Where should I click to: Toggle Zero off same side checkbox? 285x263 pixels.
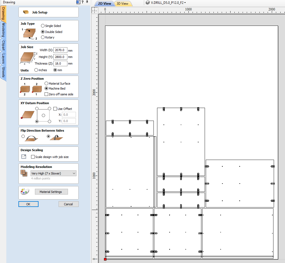pos(46,94)
